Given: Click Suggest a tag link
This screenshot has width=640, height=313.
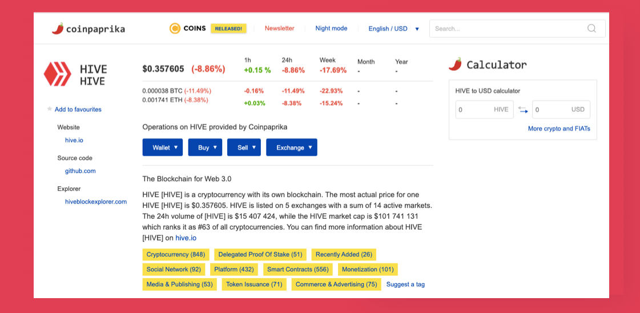Looking at the screenshot, I should pos(405,284).
